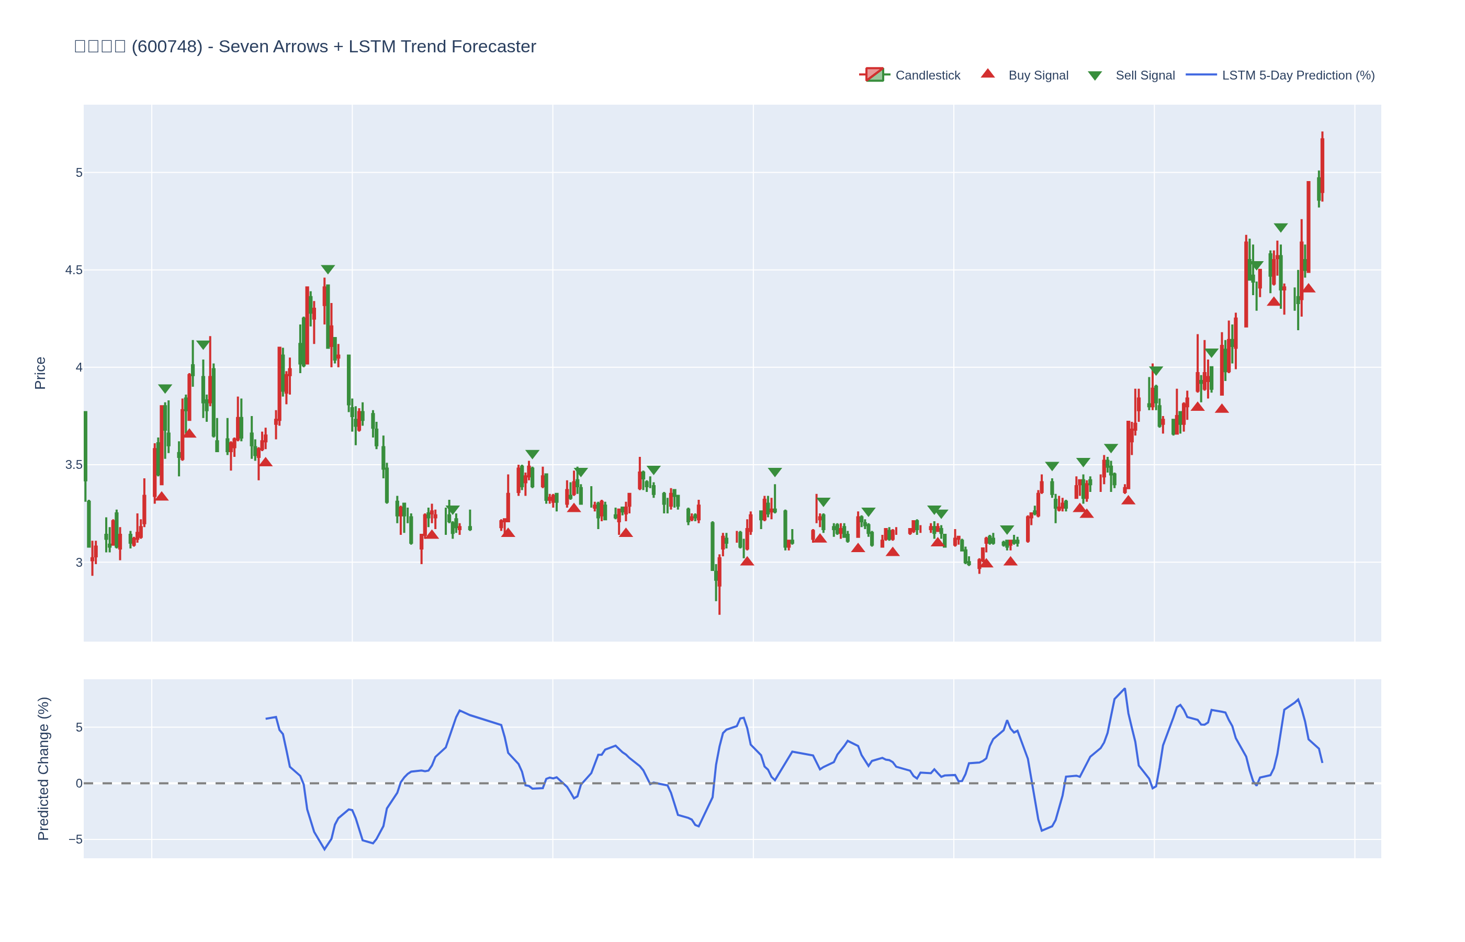The width and height of the screenshot is (1465, 942).
Task: Click the leftmost buy signal marker on the chart
Action: pyautogui.click(x=162, y=497)
